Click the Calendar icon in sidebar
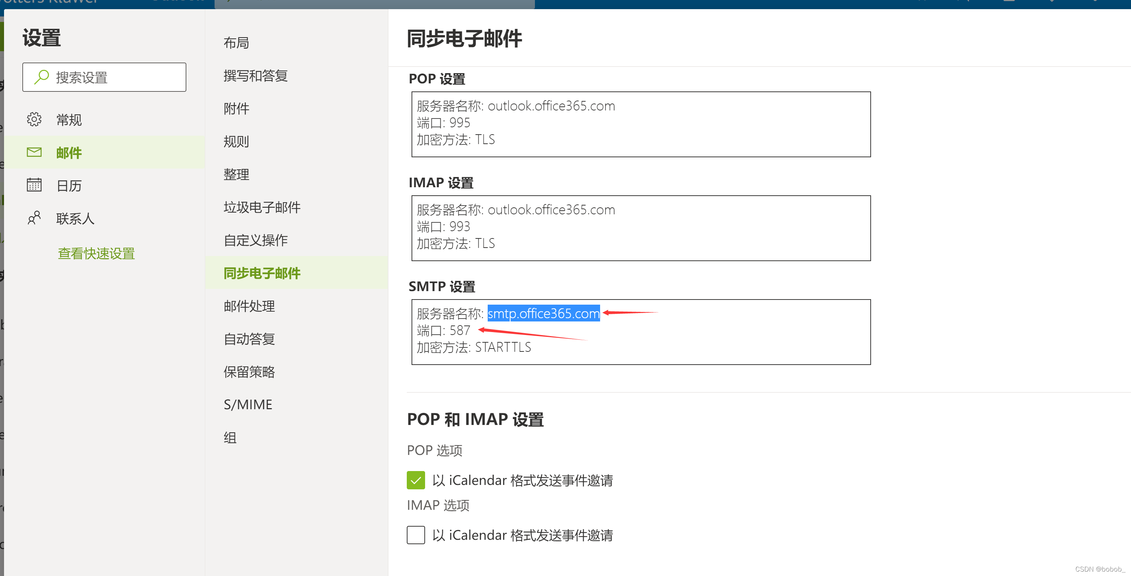The image size is (1131, 576). pos(34,185)
